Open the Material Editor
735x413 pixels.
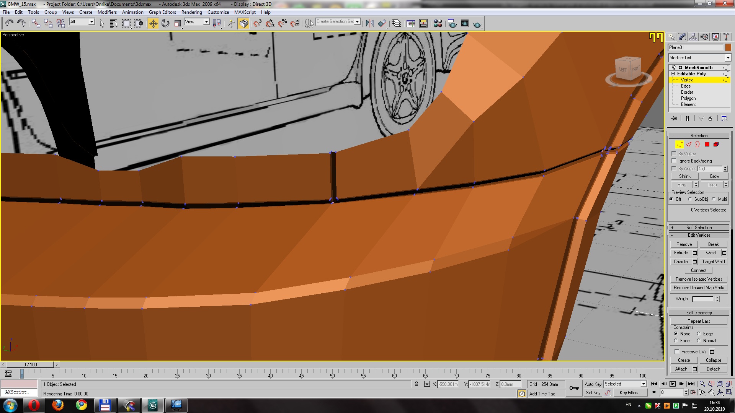[438, 24]
